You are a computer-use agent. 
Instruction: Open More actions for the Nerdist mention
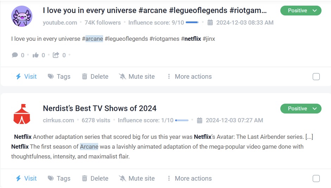pos(193,178)
